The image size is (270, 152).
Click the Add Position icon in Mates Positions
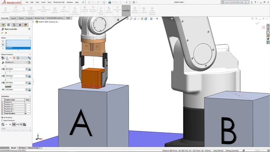pyautogui.click(x=3, y=58)
